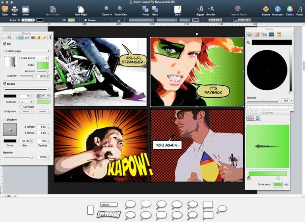Open the Fonts panel
The height and width of the screenshot is (222, 305).
[x=300, y=9]
